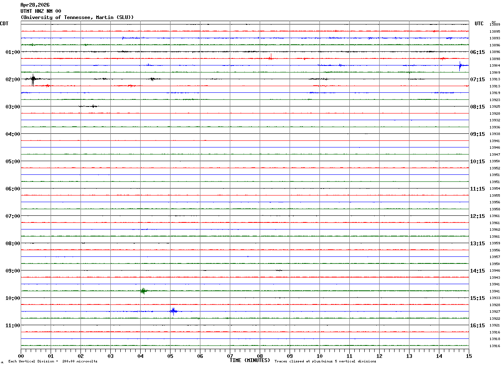
Task: Click 'Each Vertical Division = 200.00 microvolts' note
Action: pos(53,362)
